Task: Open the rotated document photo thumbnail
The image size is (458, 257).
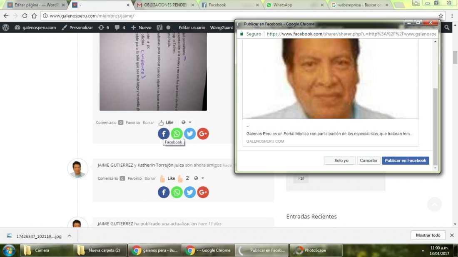Action: pos(153,72)
